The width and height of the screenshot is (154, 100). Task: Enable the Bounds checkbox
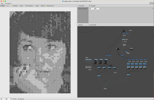point(40,6)
